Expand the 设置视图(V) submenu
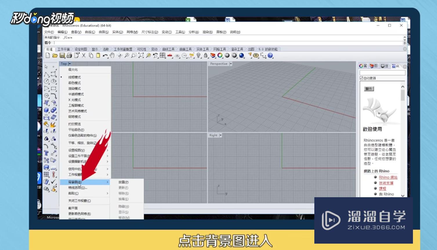This screenshot has height=250, width=437. [x=85, y=150]
